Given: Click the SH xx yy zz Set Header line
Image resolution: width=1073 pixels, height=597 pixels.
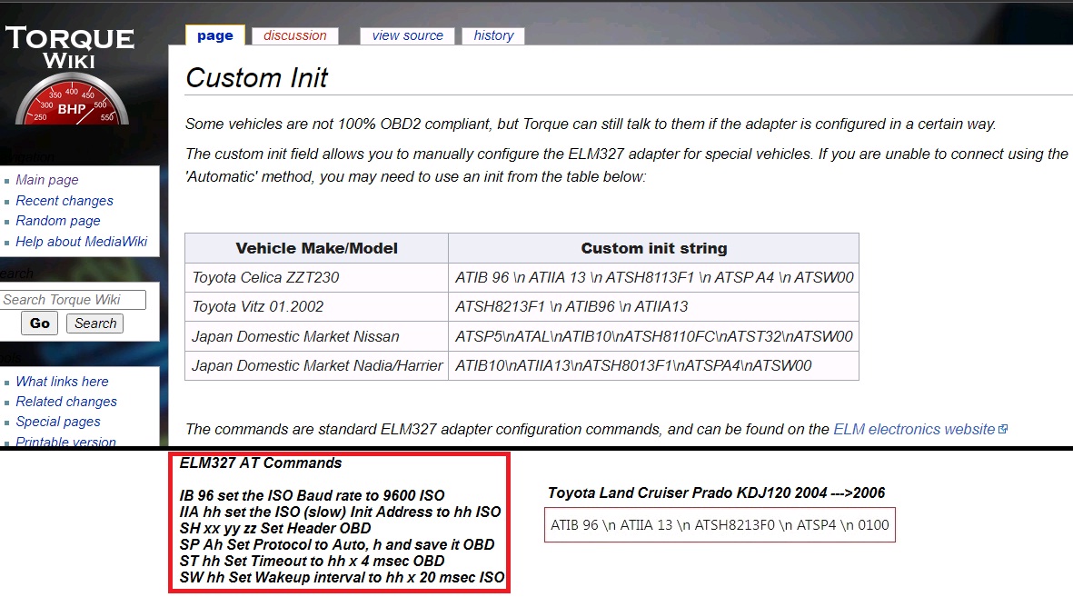Looking at the screenshot, I should coord(275,529).
